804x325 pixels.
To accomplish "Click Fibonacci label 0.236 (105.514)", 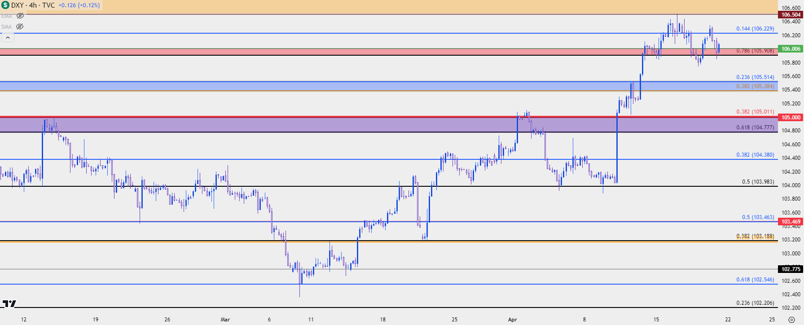I will (x=755, y=77).
